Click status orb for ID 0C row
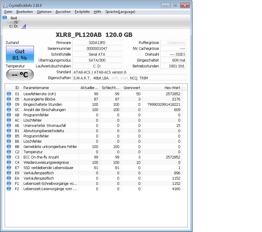 tap(9, 110)
